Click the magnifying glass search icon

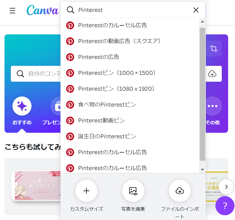point(70,10)
